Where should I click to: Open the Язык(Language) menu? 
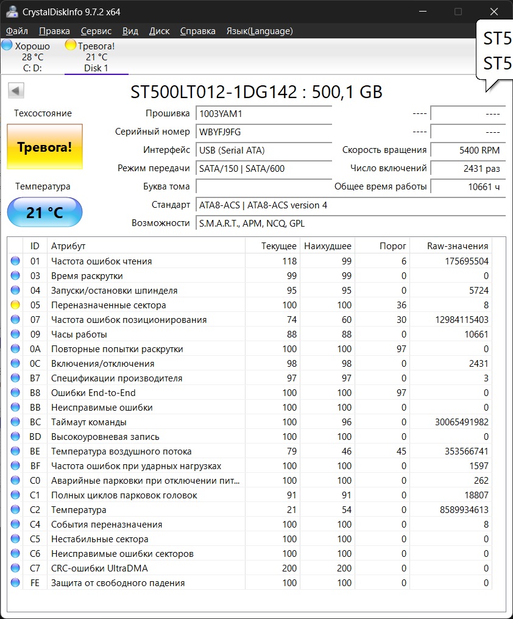260,31
